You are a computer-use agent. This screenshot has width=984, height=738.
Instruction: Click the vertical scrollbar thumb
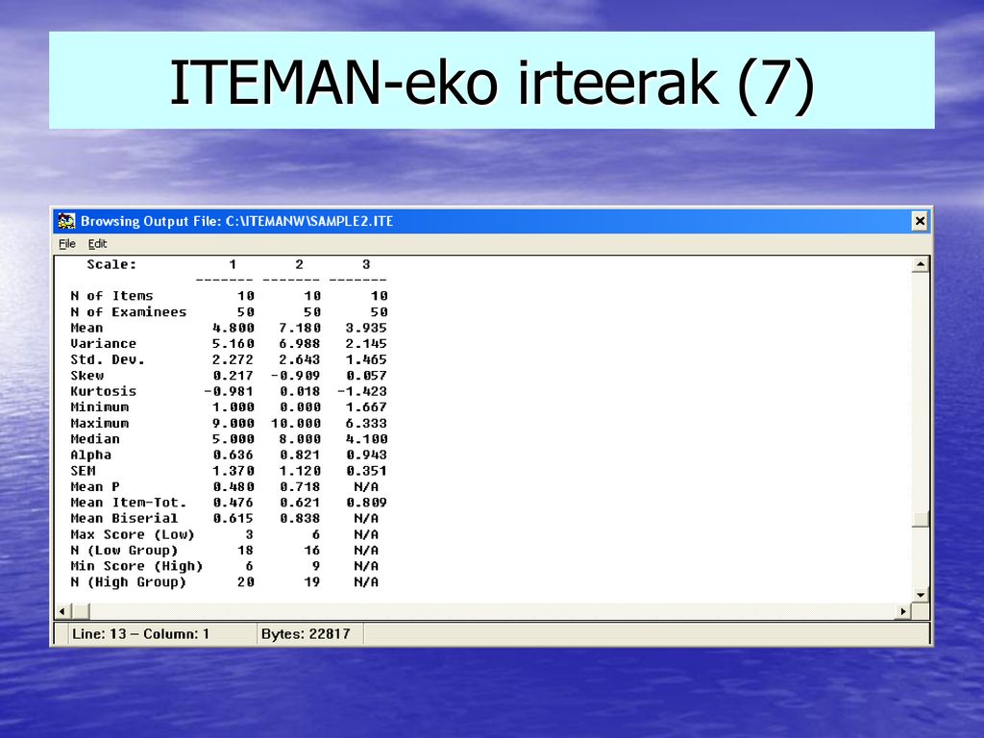pyautogui.click(x=920, y=519)
